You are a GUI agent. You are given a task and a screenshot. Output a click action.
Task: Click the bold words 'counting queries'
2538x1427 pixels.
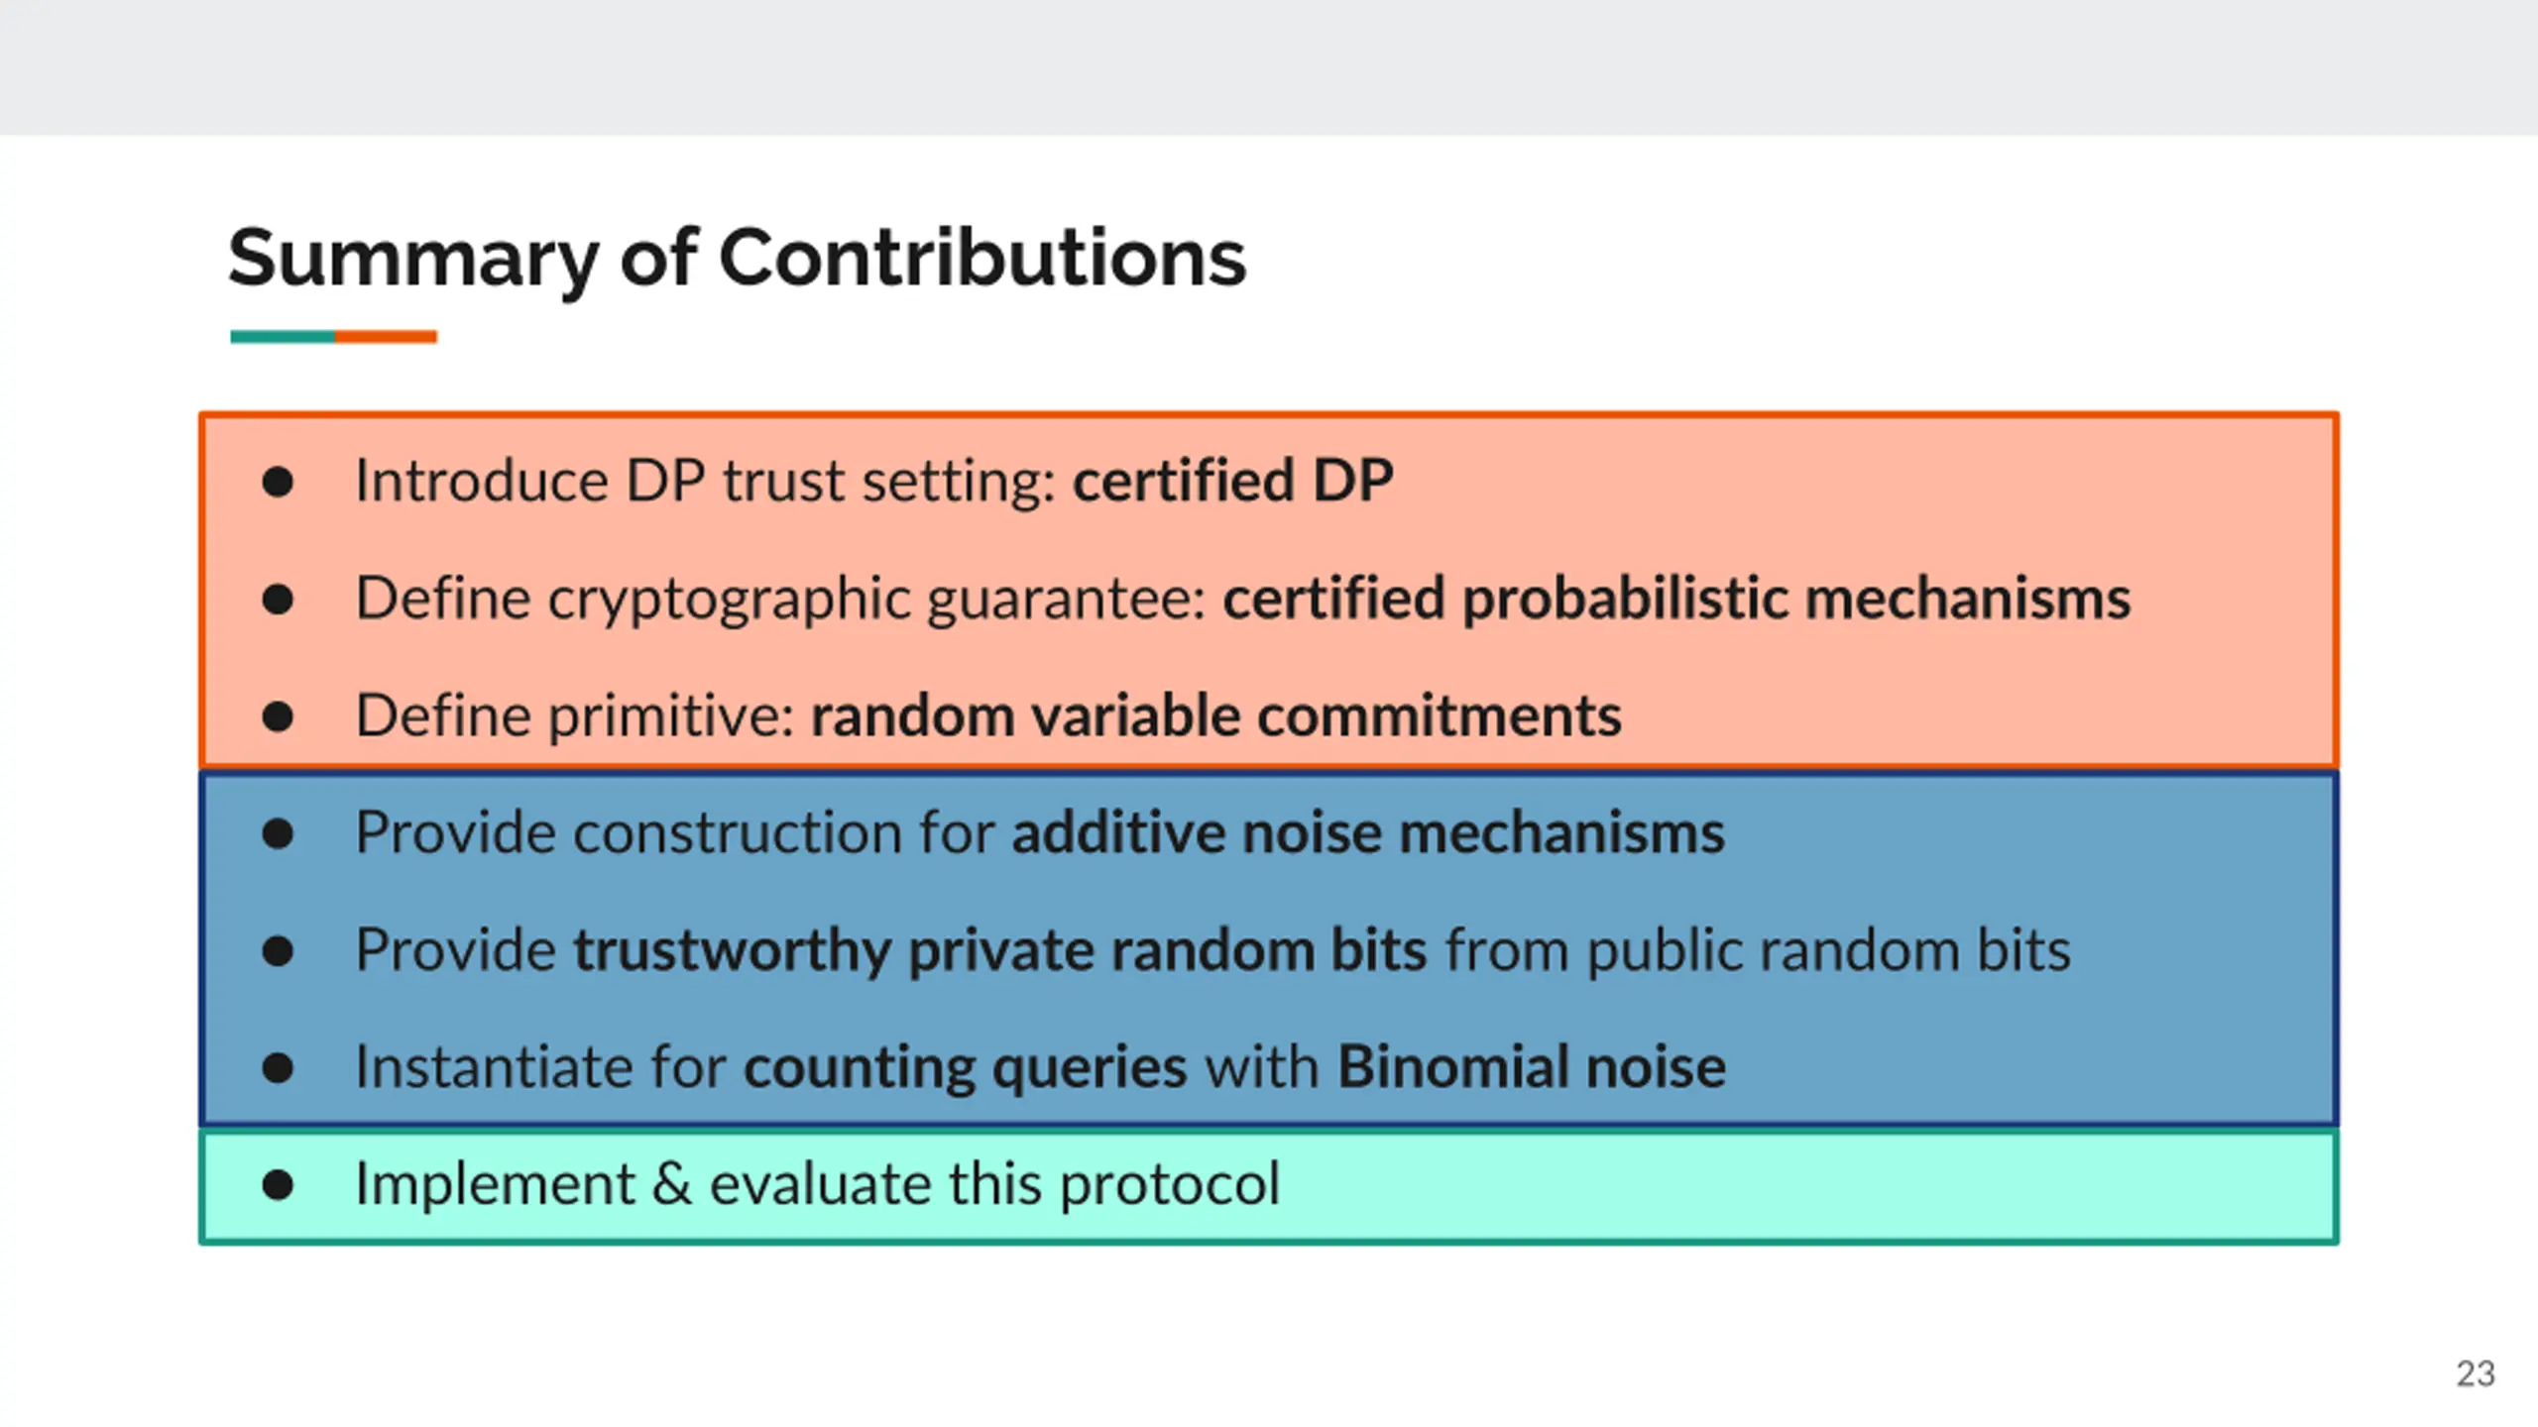(x=966, y=1067)
